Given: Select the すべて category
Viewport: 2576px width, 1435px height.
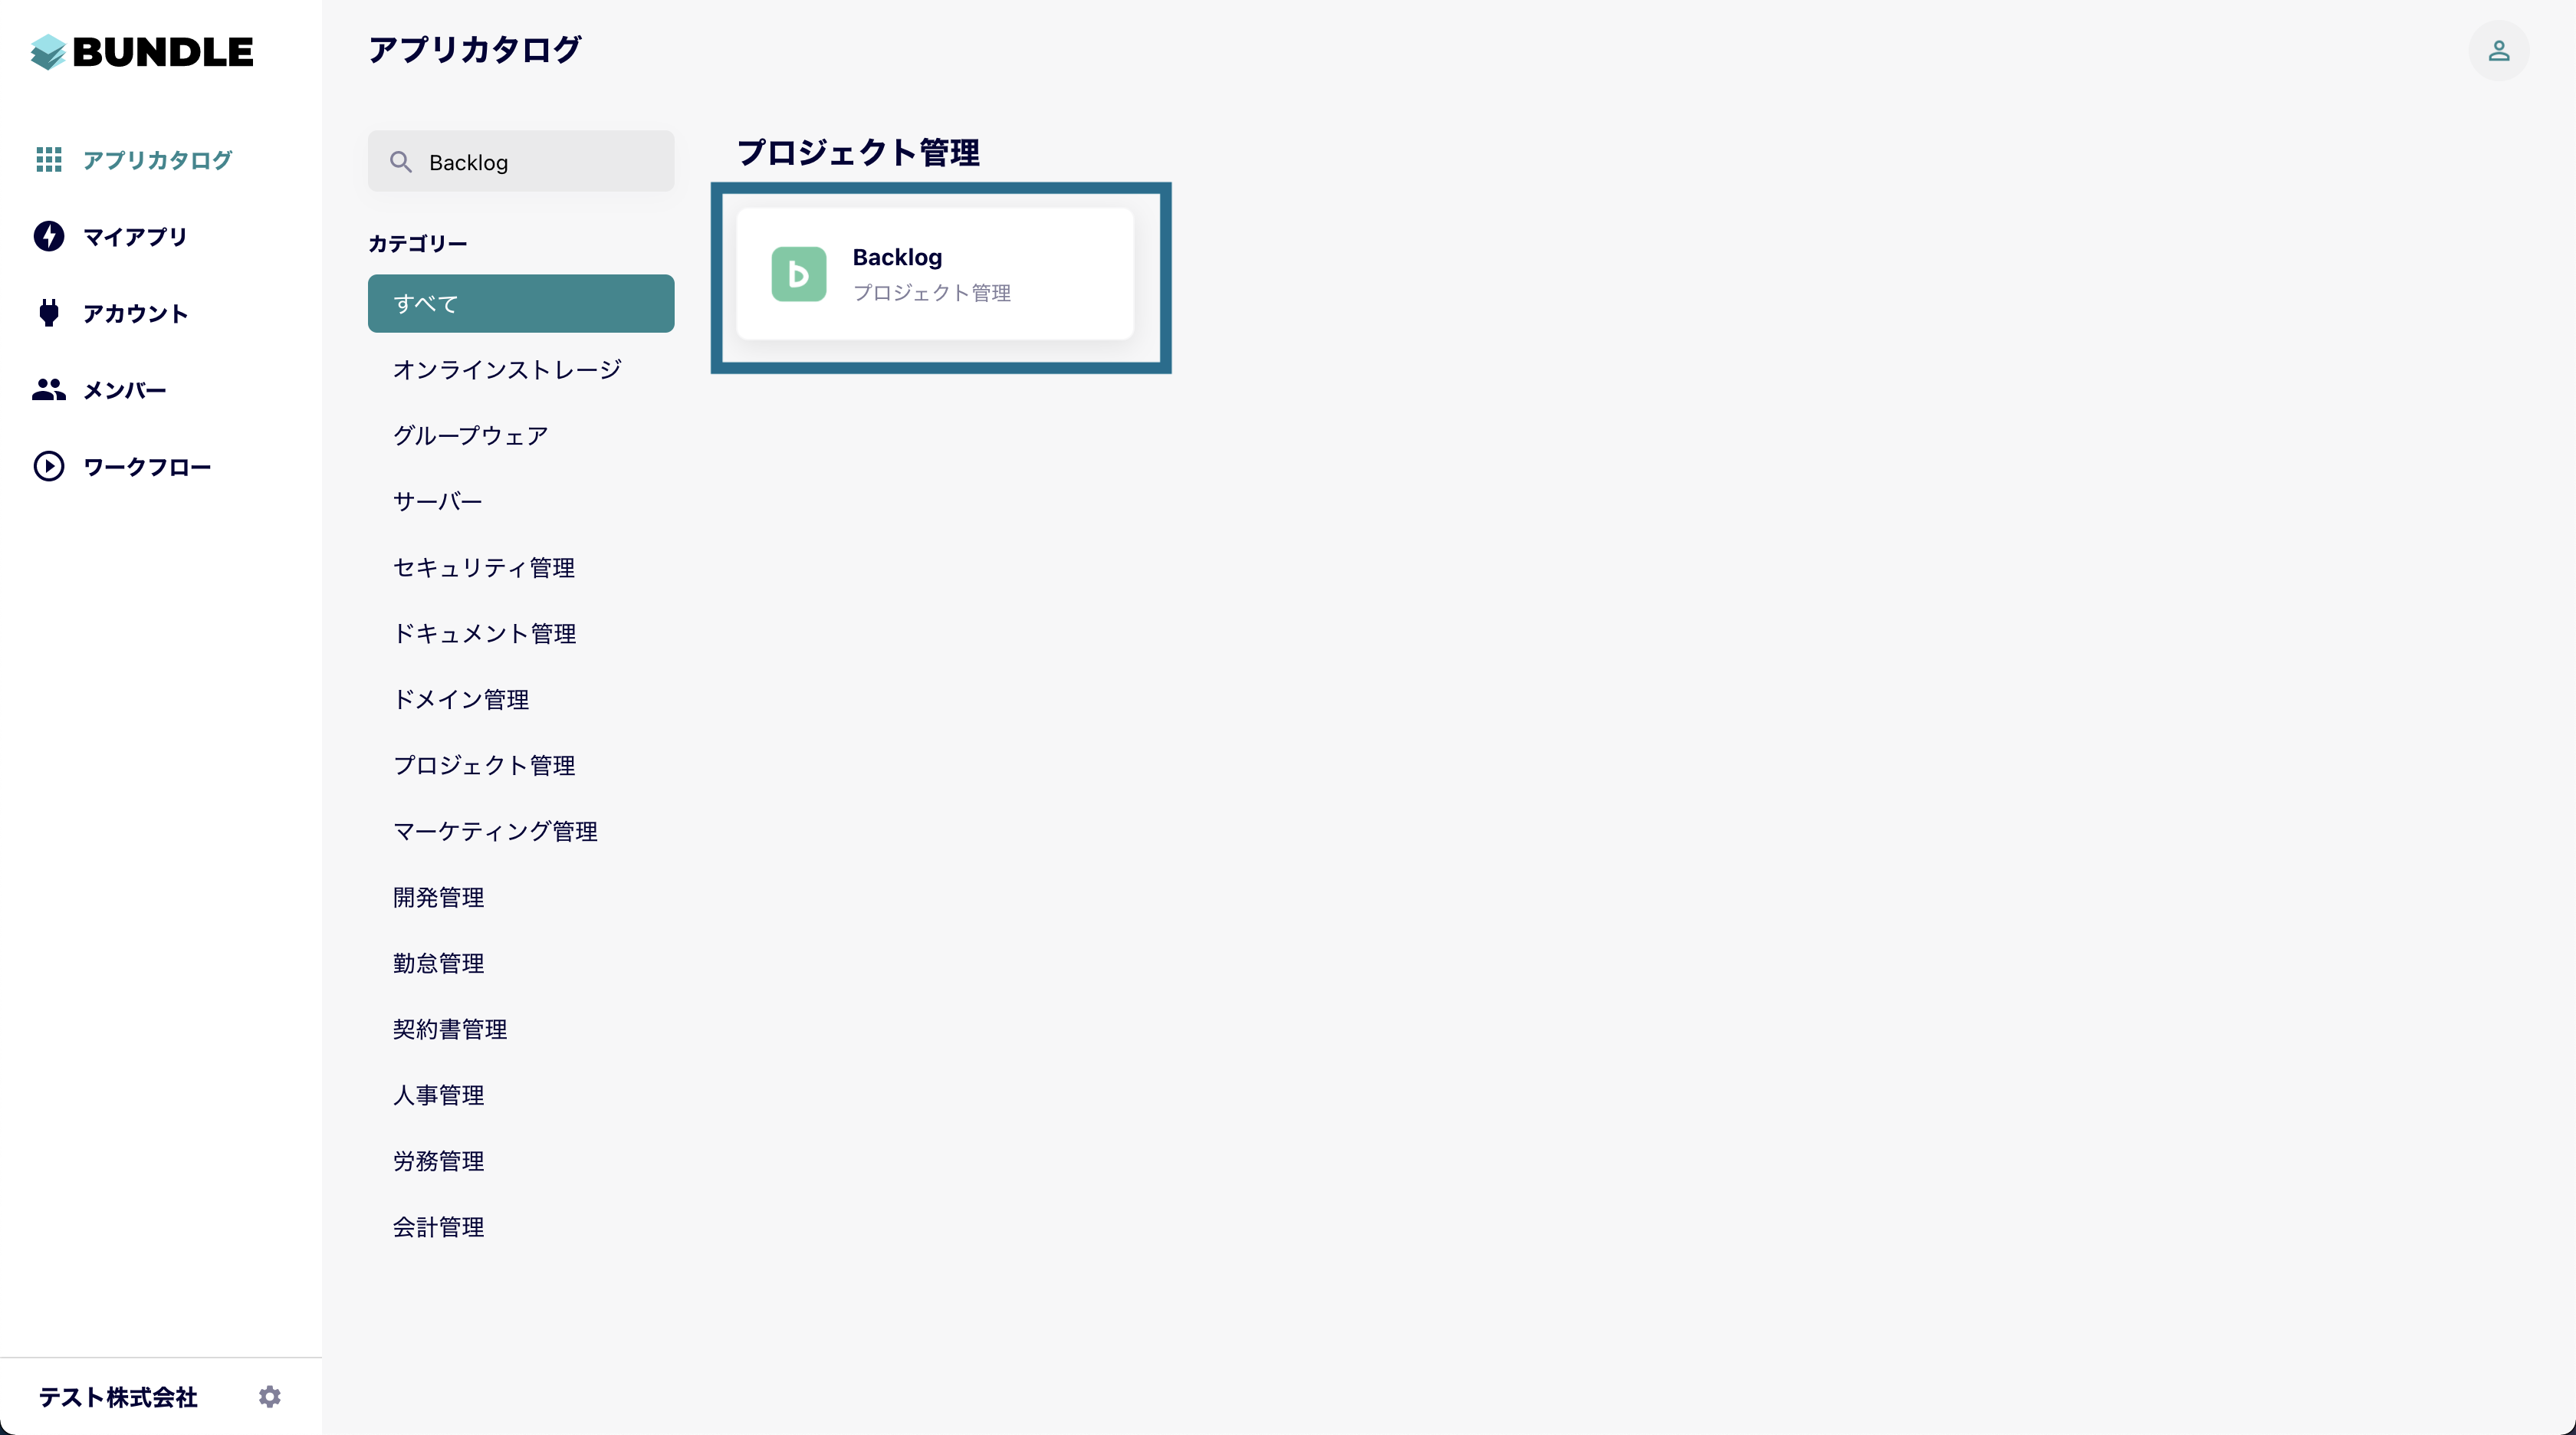Looking at the screenshot, I should coord(520,304).
